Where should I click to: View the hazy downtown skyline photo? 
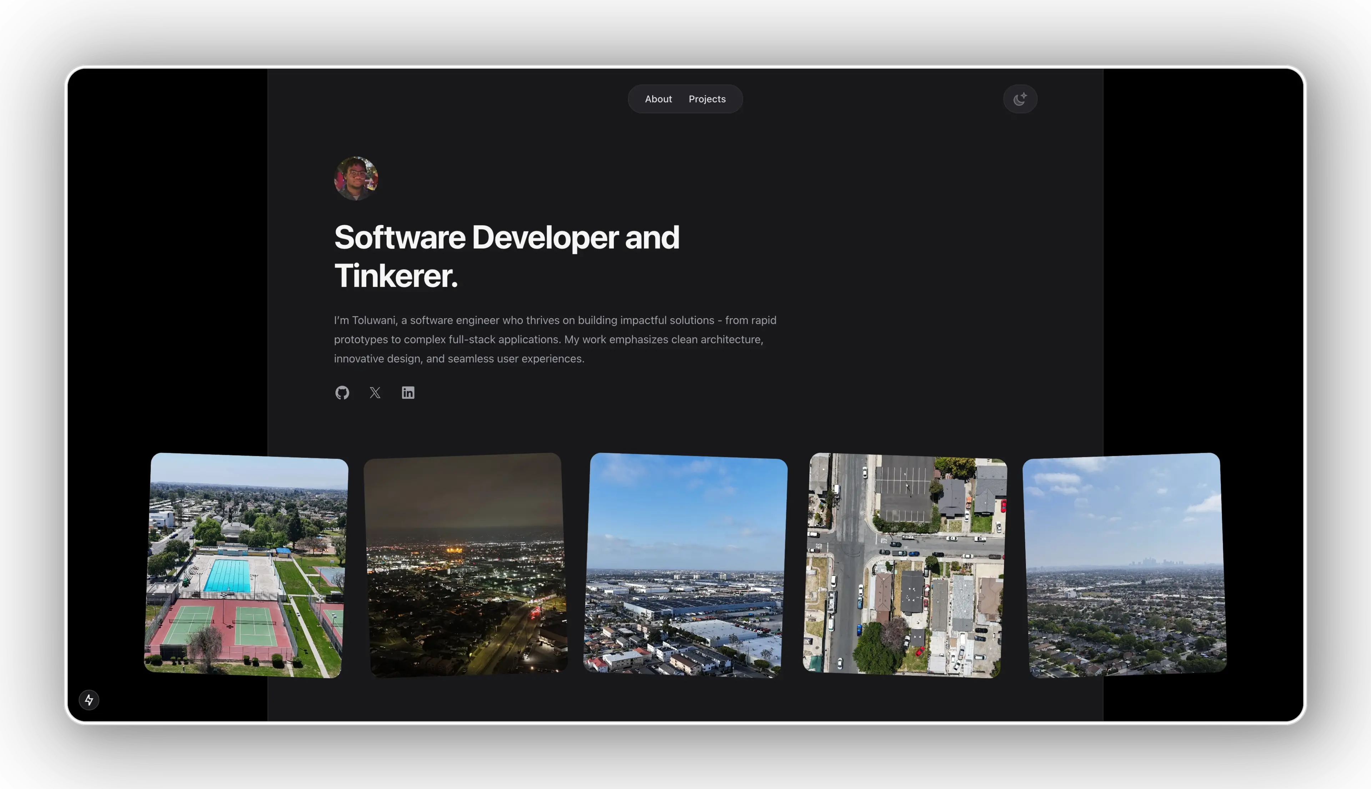[x=1124, y=565]
